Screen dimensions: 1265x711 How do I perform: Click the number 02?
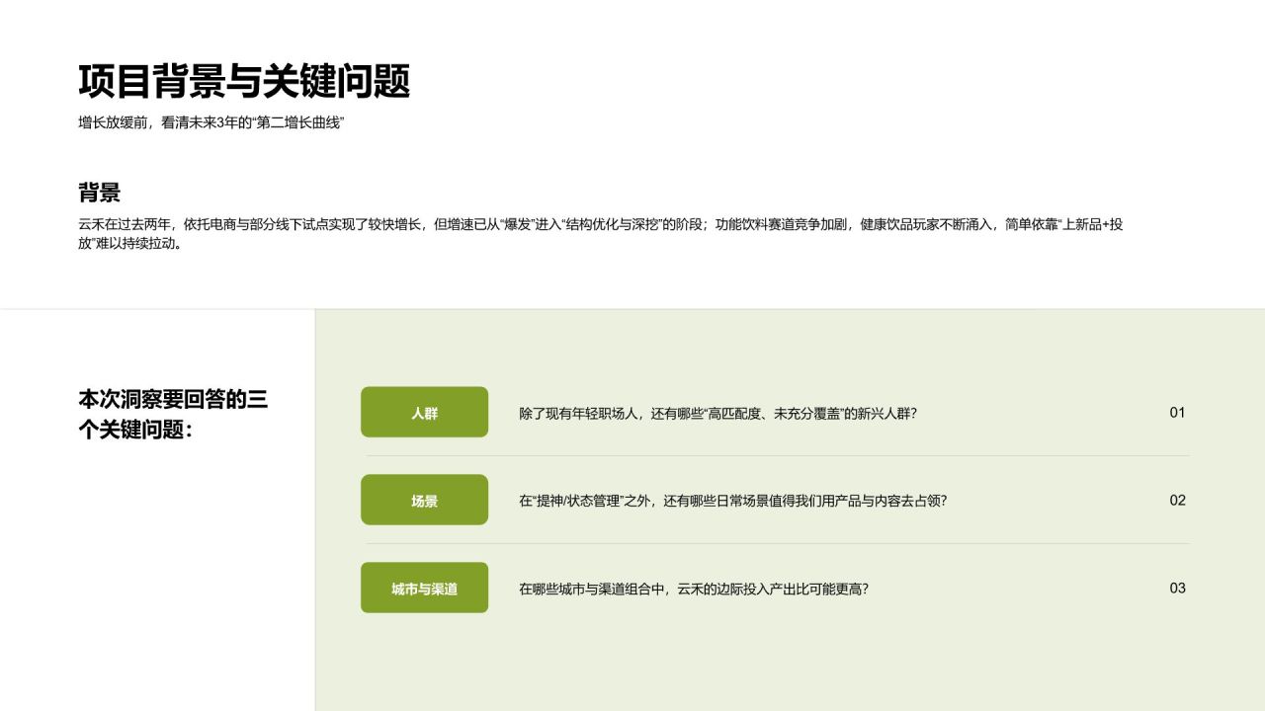point(1177,501)
